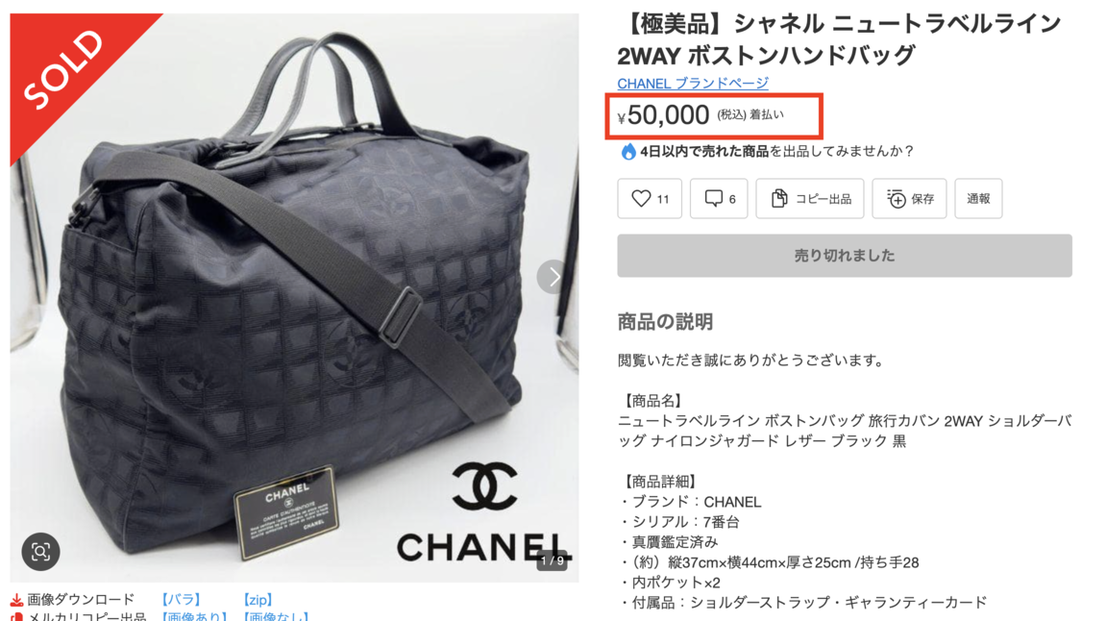Advance to next product photo arrow
Image resolution: width=1106 pixels, height=621 pixels.
(x=553, y=277)
